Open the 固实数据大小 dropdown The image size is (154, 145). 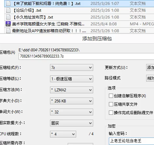72,123
